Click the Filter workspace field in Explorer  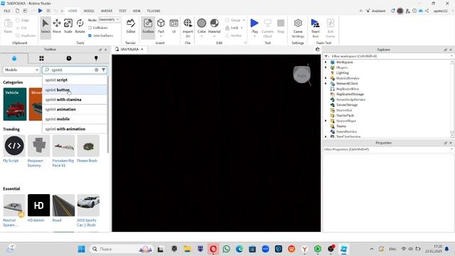(387, 56)
